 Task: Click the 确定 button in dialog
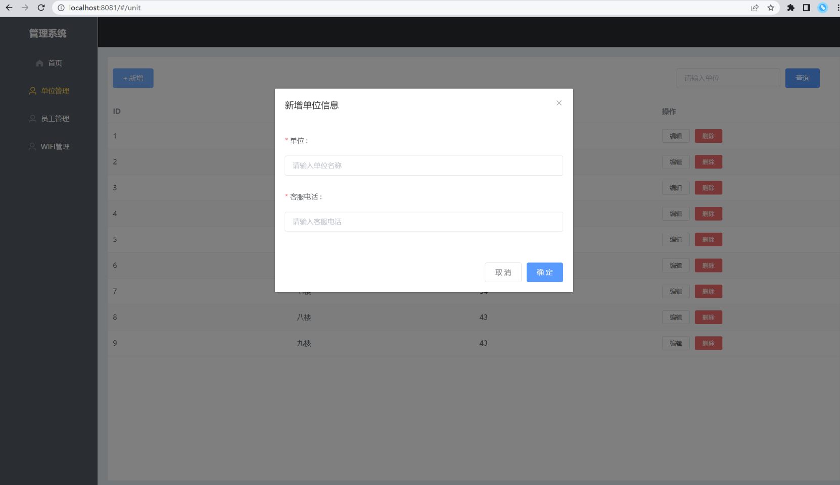(x=544, y=273)
